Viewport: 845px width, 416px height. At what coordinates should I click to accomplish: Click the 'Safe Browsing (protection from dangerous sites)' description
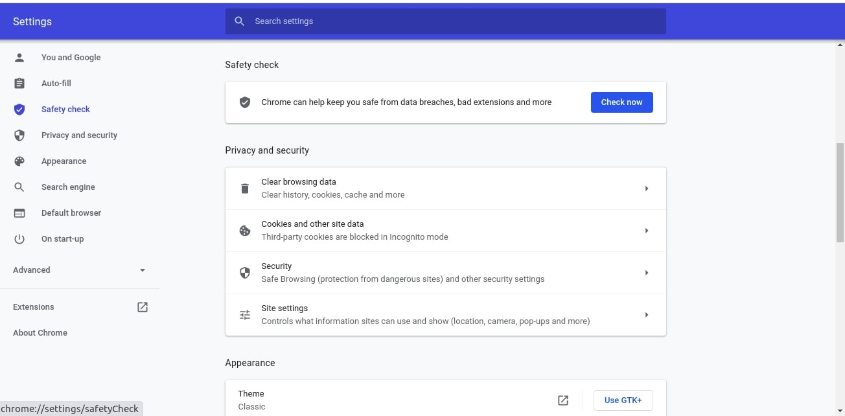402,279
